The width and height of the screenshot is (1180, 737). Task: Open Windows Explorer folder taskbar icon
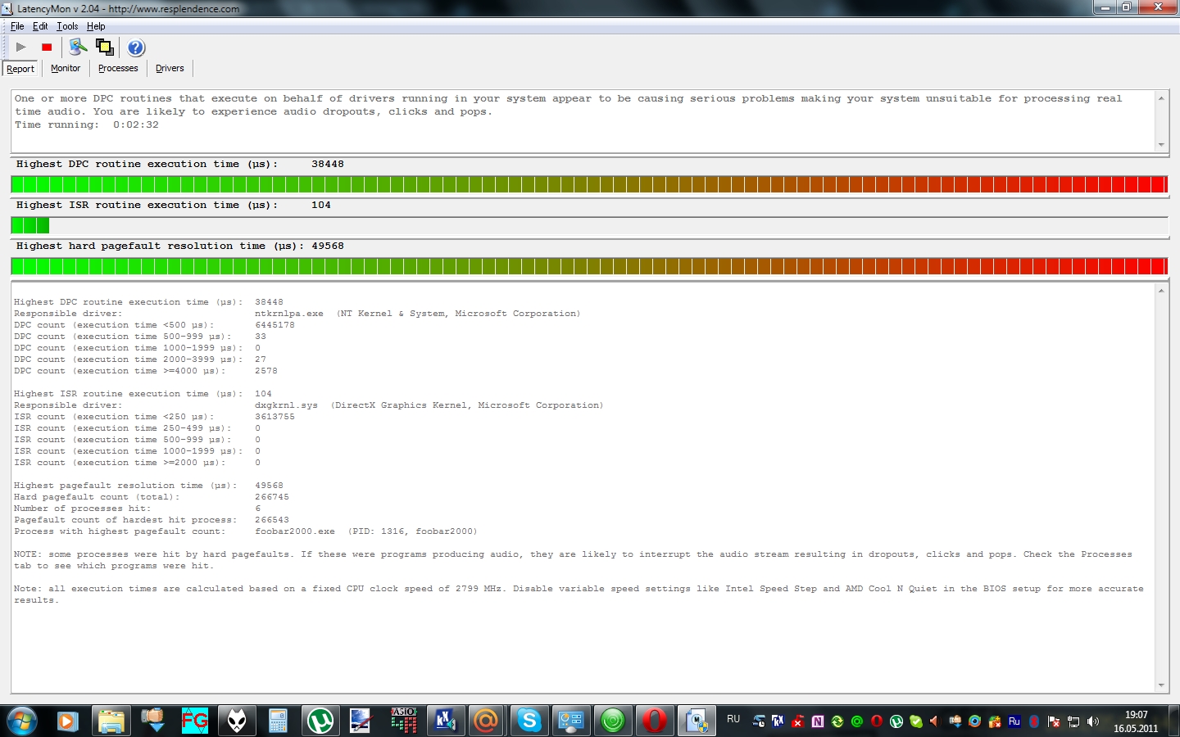(x=111, y=721)
